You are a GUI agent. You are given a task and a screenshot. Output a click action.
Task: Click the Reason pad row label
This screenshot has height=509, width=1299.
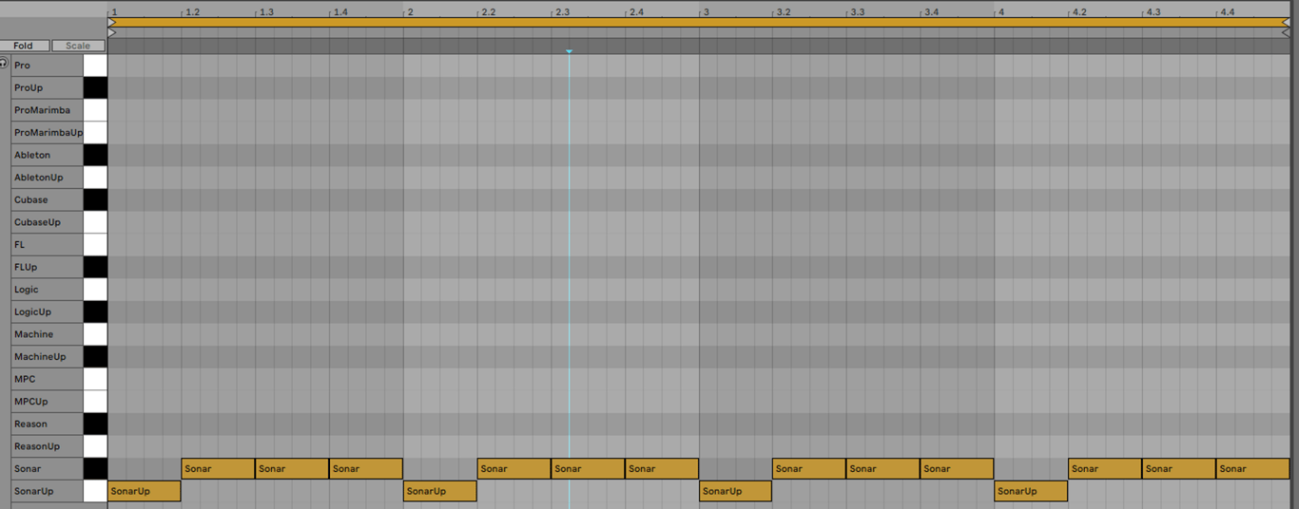point(47,424)
